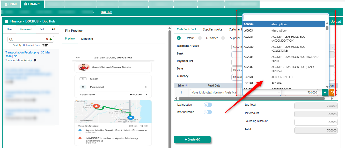Click the orange reset icon in row 1
The image size is (345, 148).
point(332,92)
